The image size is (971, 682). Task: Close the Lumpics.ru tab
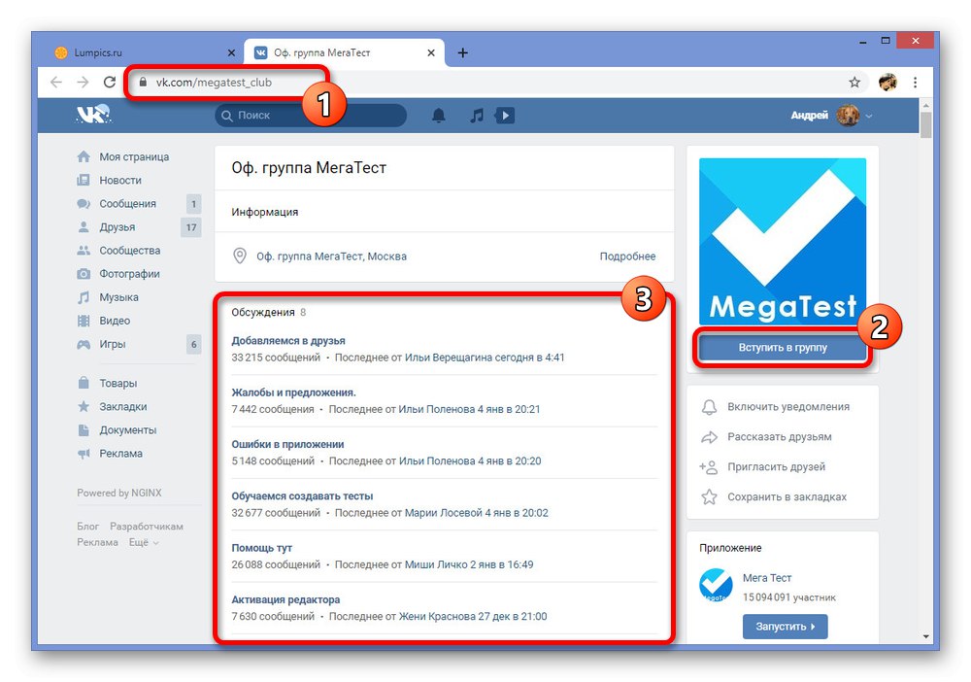click(x=231, y=52)
